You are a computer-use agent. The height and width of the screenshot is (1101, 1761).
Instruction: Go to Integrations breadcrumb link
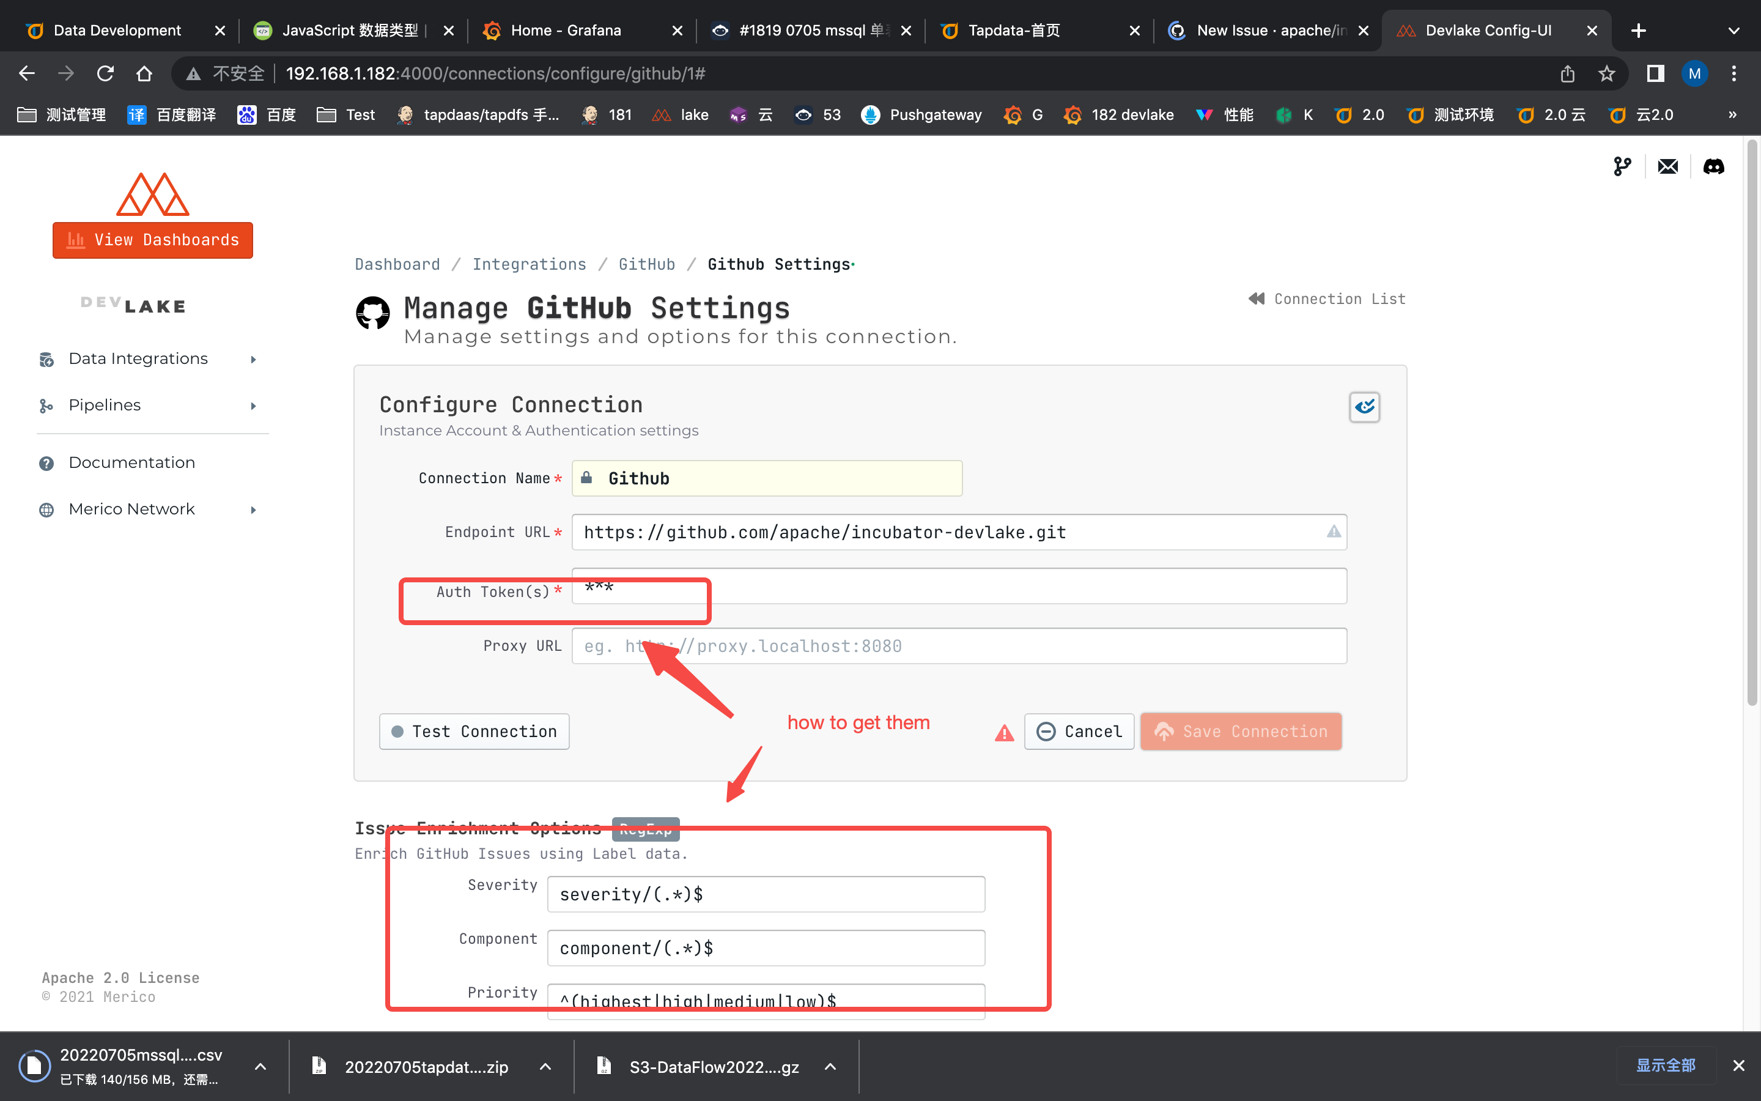click(x=529, y=264)
